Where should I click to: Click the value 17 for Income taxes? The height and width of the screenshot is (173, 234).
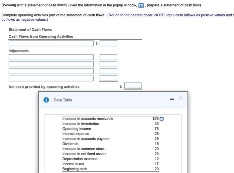(156, 164)
